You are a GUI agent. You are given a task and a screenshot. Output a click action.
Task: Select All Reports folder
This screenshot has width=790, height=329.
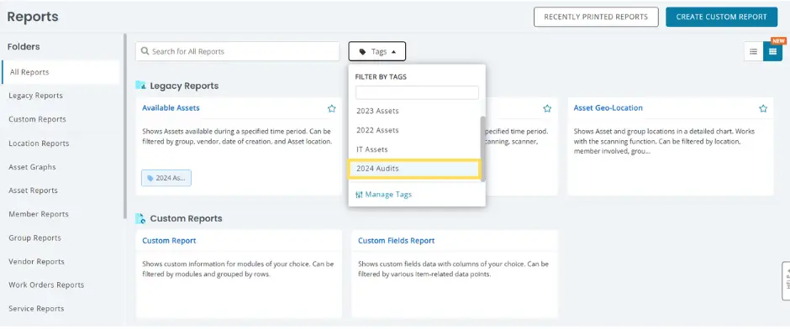[x=61, y=72]
